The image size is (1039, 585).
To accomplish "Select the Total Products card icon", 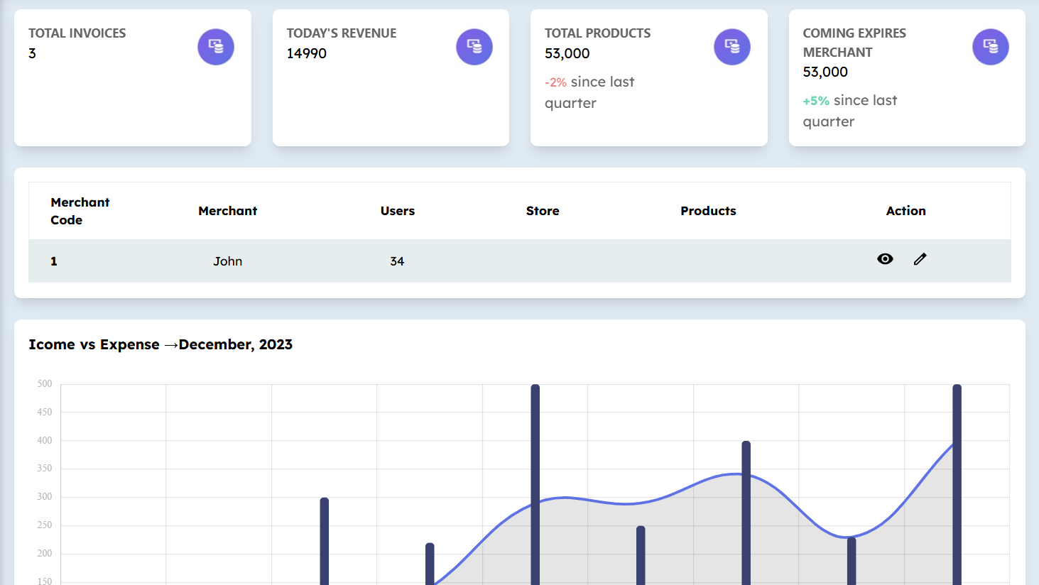I will pos(732,47).
